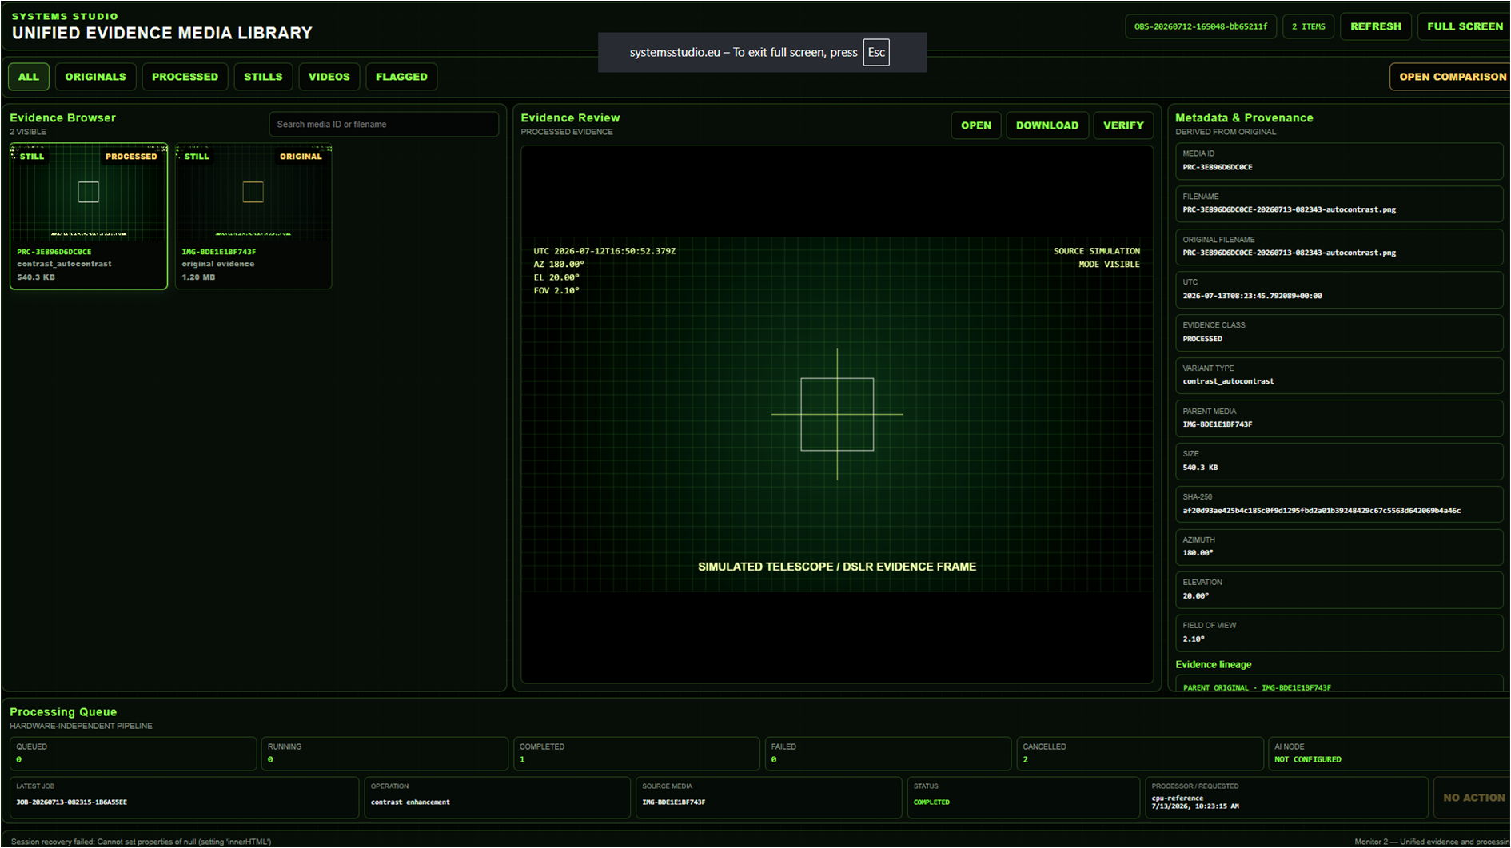
Task: Click the LATEST JOB ID value
Action: (71, 802)
